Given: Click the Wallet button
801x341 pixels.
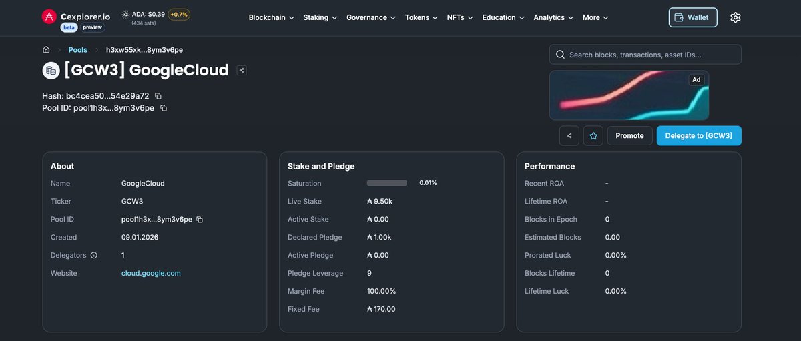Looking at the screenshot, I should coord(693,17).
